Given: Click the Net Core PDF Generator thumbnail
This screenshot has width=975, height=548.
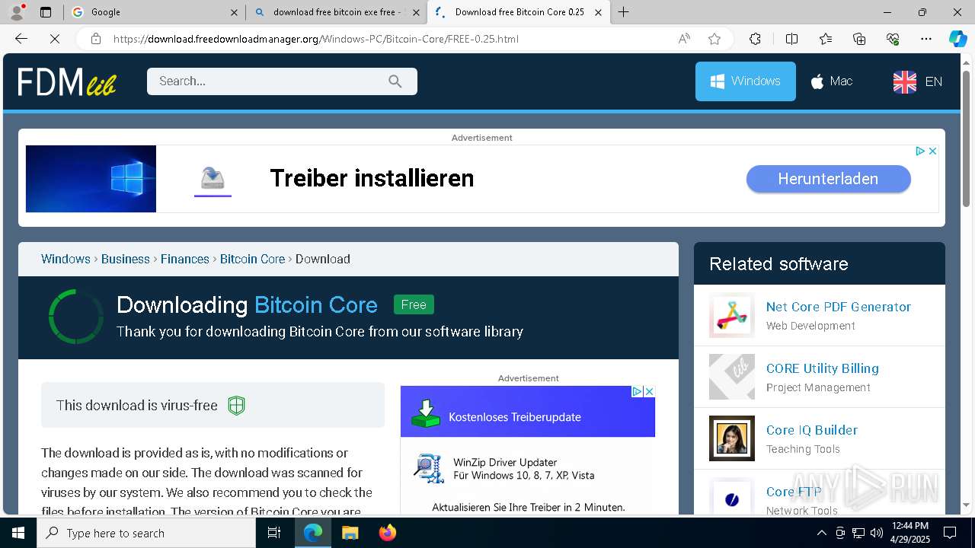Looking at the screenshot, I should (732, 315).
